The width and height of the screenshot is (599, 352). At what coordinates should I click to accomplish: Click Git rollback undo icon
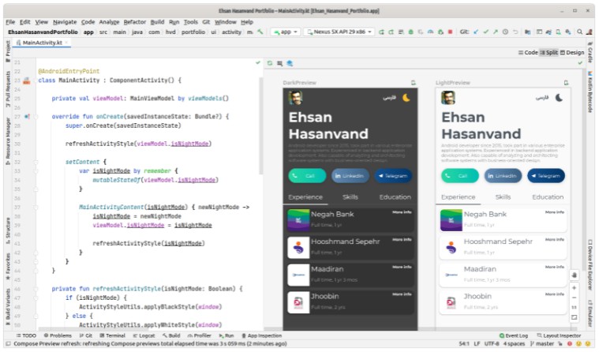pyautogui.click(x=515, y=32)
